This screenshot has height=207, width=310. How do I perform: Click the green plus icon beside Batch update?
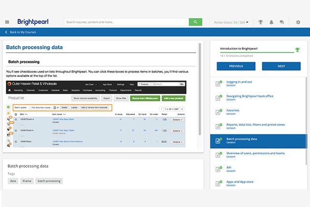(8, 107)
